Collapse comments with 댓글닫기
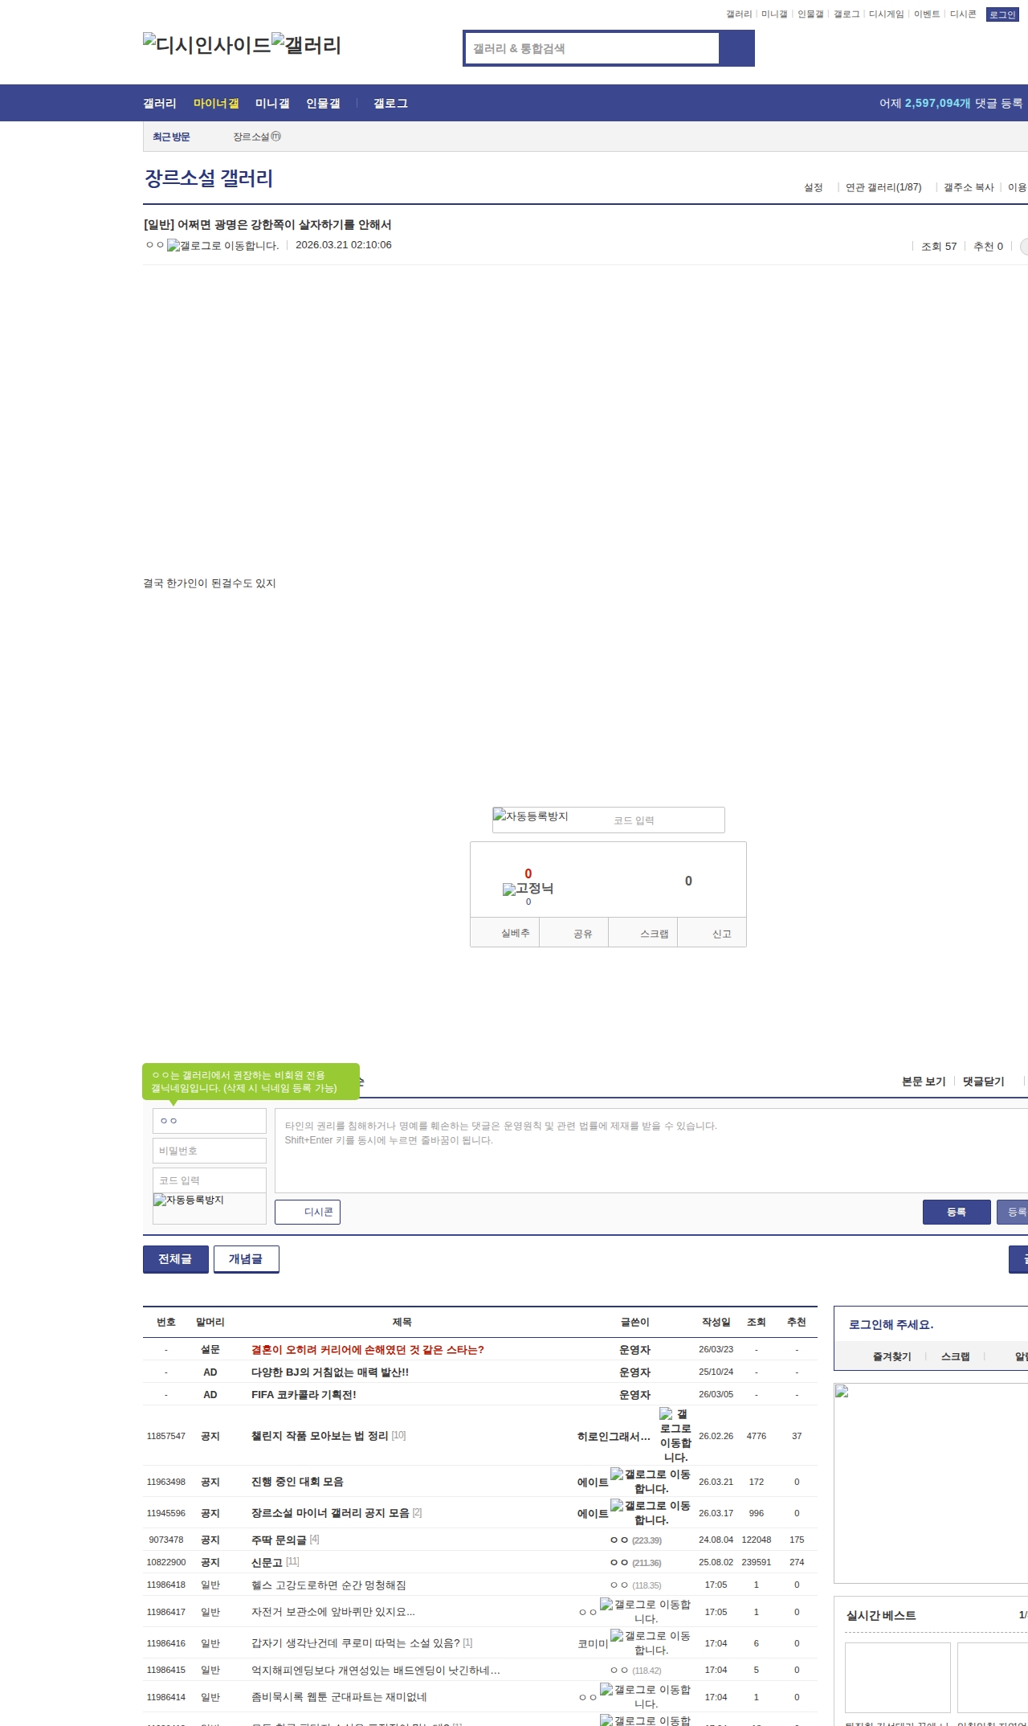 (984, 1082)
